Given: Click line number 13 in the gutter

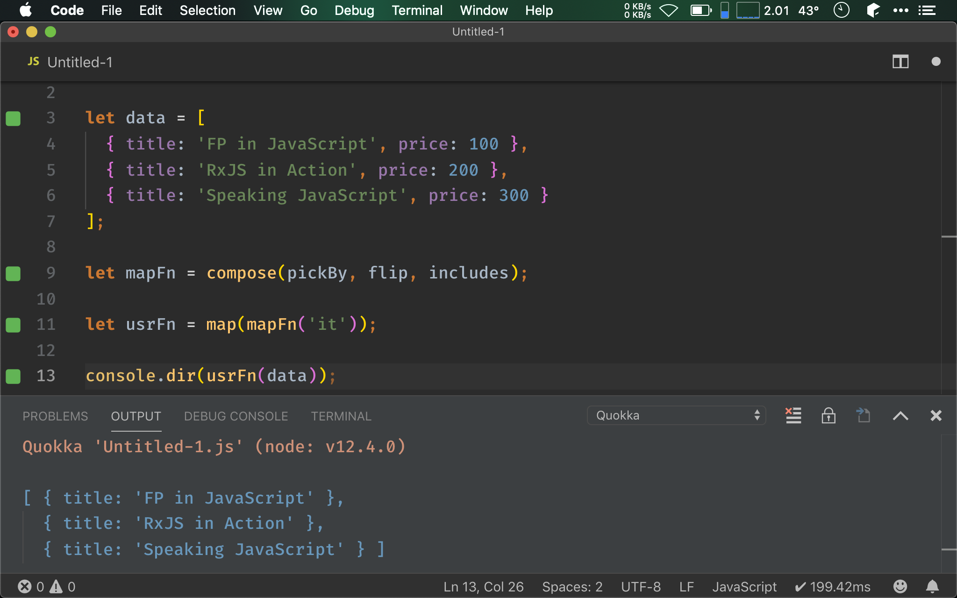Looking at the screenshot, I should [46, 376].
